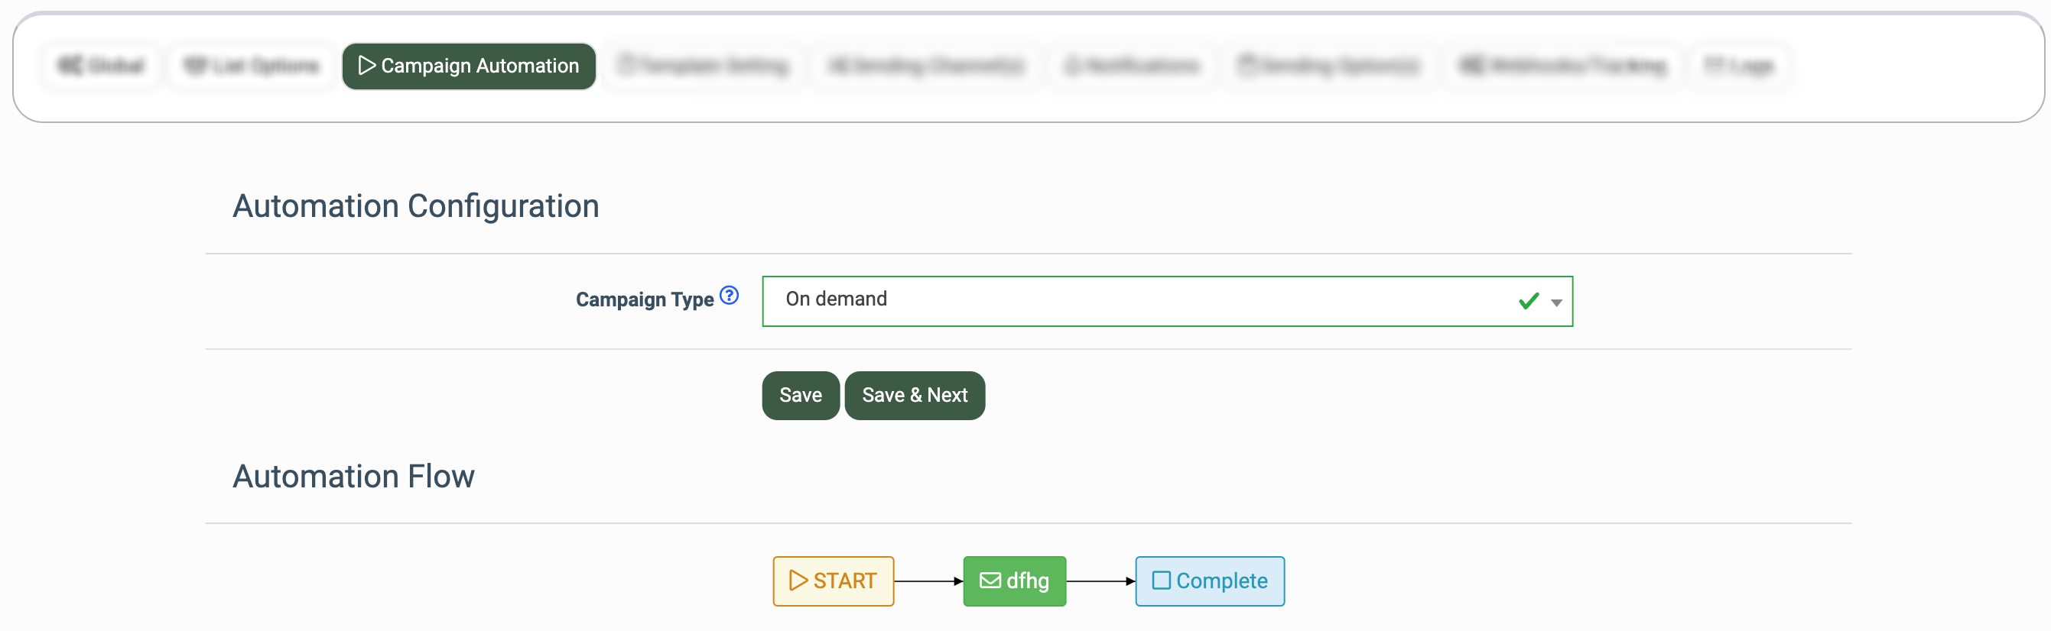Click the Save & Next button

(x=914, y=396)
